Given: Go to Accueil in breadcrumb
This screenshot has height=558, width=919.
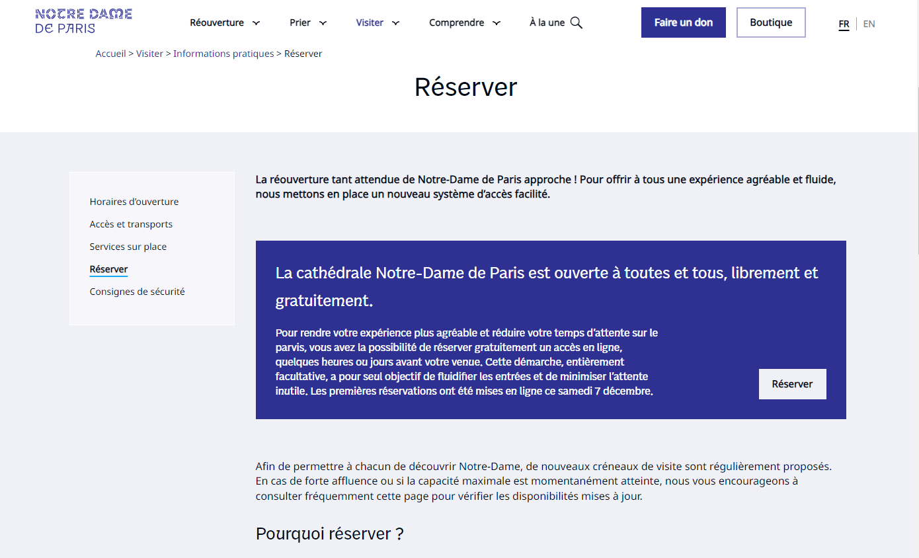Looking at the screenshot, I should point(110,54).
